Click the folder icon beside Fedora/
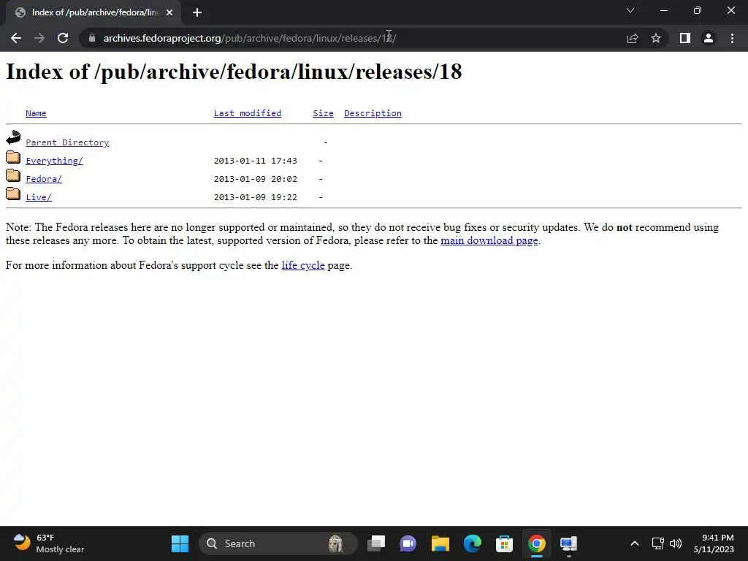Screen dimensions: 748x561 point(13,175)
